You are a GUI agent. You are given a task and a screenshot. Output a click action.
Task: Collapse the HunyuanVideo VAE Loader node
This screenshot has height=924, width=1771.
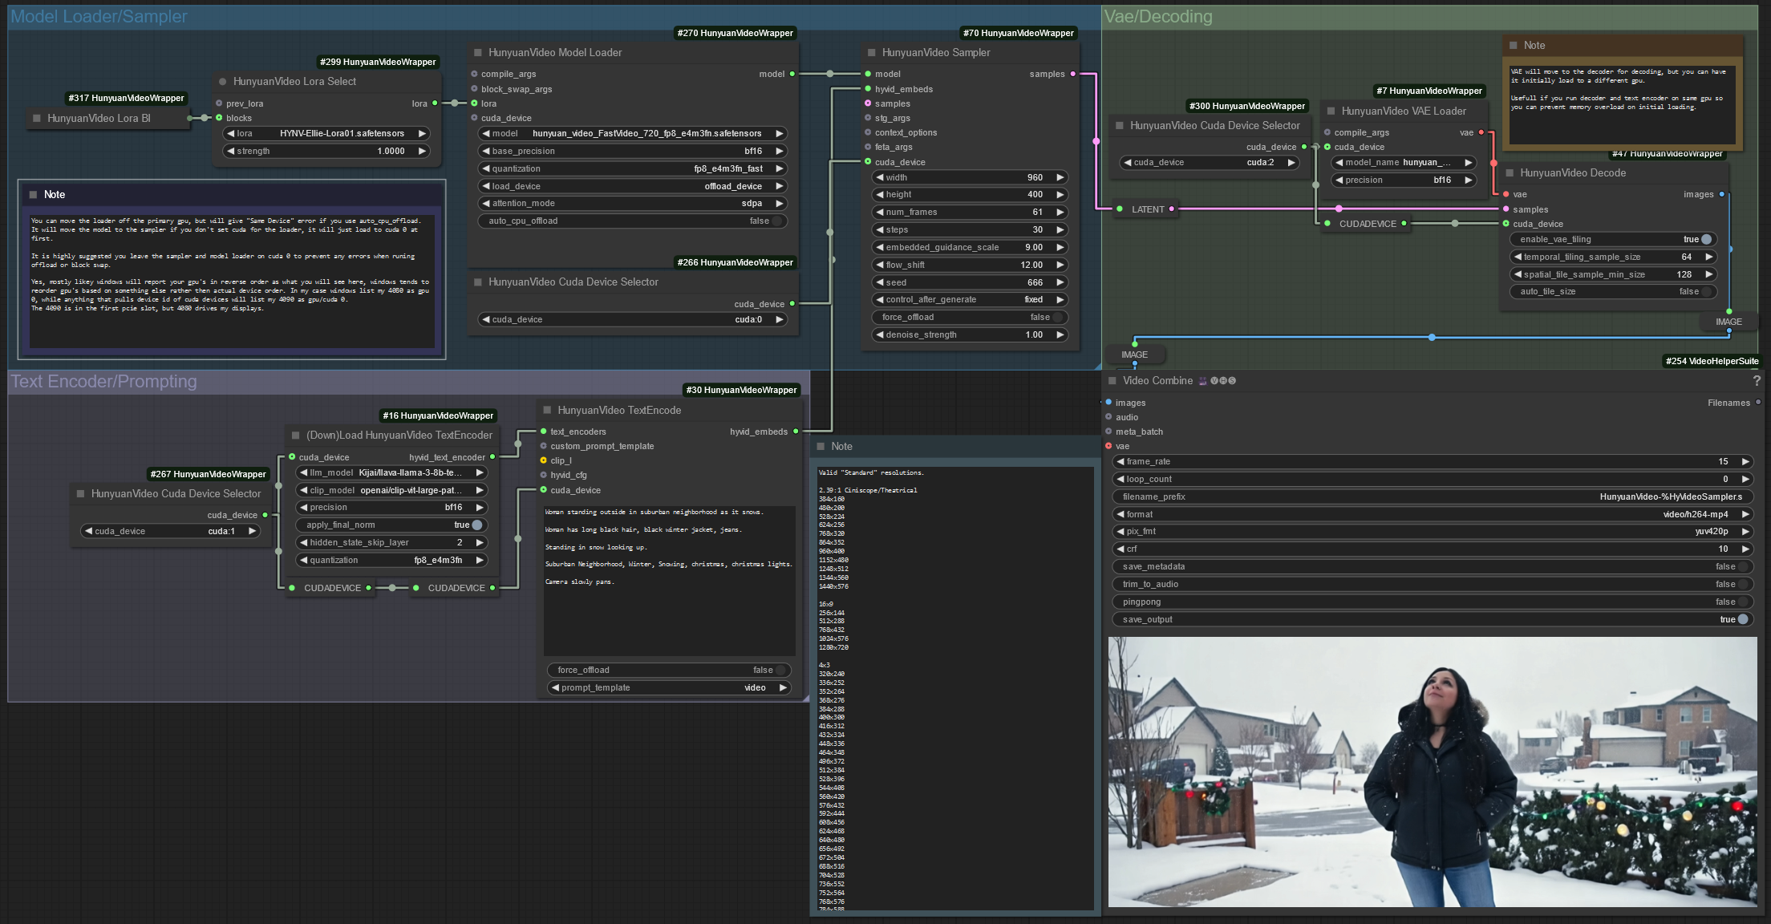pos(1331,111)
